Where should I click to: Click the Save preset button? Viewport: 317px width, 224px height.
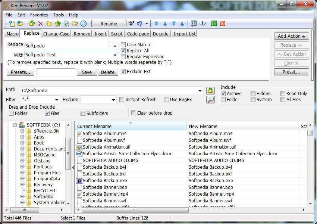pyautogui.click(x=87, y=72)
